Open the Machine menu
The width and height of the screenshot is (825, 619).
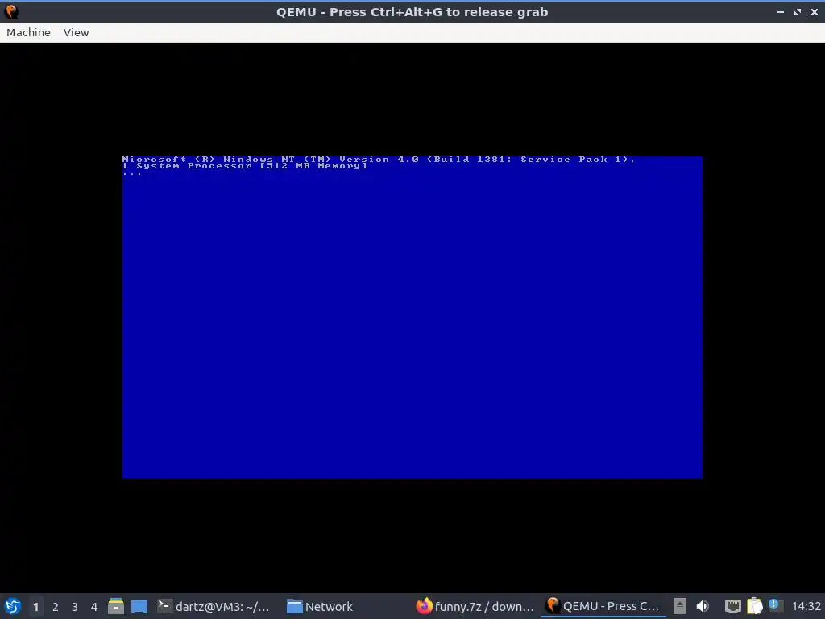(x=28, y=32)
